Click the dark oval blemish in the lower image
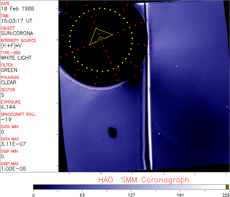Viewport: 230px width, 197px height. pos(112,132)
